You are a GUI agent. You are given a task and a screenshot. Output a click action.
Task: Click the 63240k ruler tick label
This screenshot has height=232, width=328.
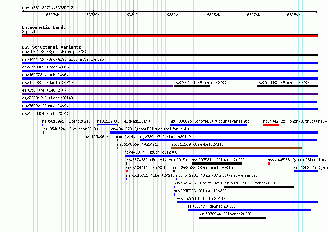coord(133,15)
